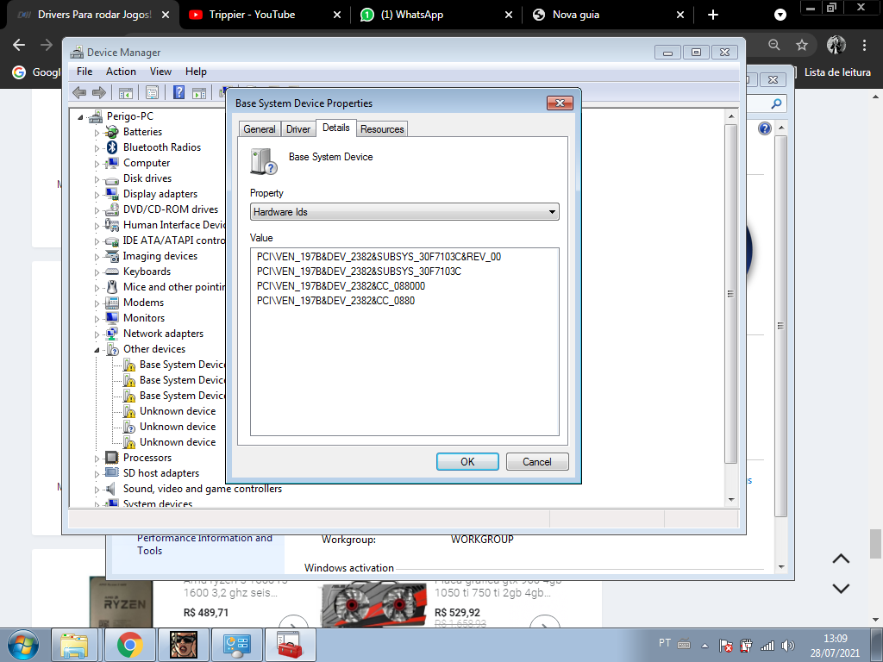The image size is (883, 662).
Task: Open the View menu
Action: pos(160,72)
